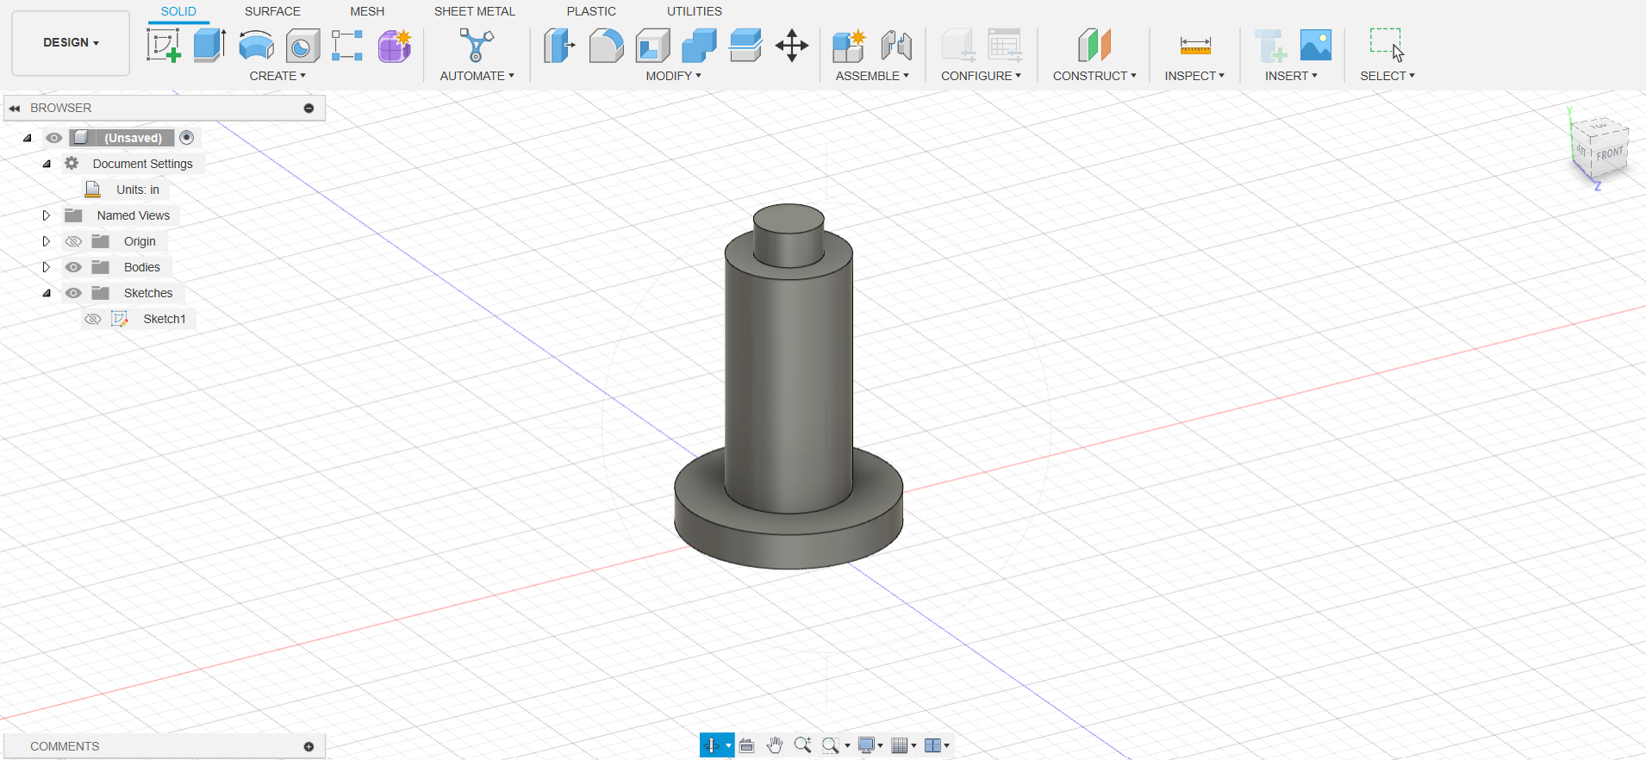Select the Measure tool
The width and height of the screenshot is (1646, 760).
(1195, 45)
